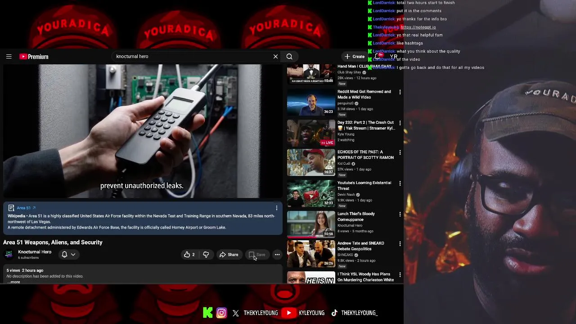Open notification bell dropdown for Knocturnal Hero
The image size is (576, 324).
point(68,255)
